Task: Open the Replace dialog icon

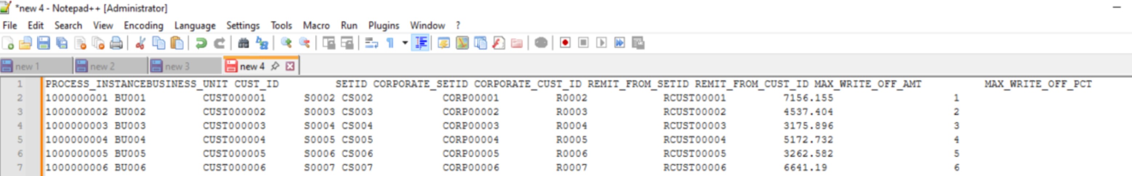Action: coord(262,43)
